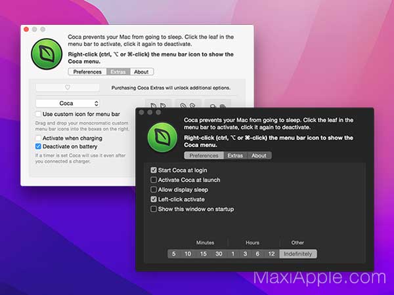Open About tab in dark window

click(259, 155)
